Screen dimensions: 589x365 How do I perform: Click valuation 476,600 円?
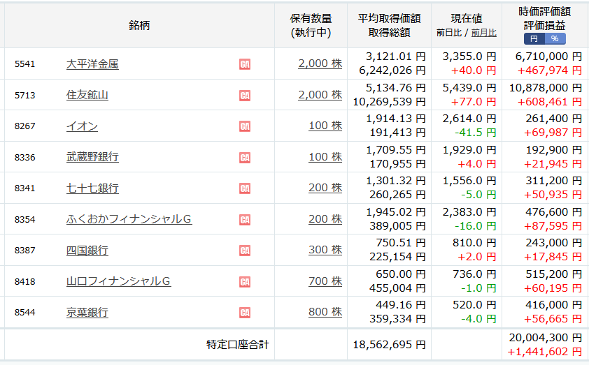coord(554,212)
